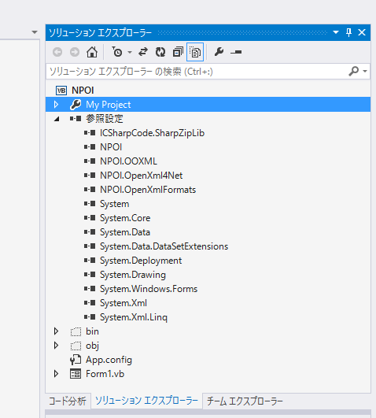The image size is (376, 418).
Task: Click the icon beside System.Windows.Forms
Action: point(90,288)
